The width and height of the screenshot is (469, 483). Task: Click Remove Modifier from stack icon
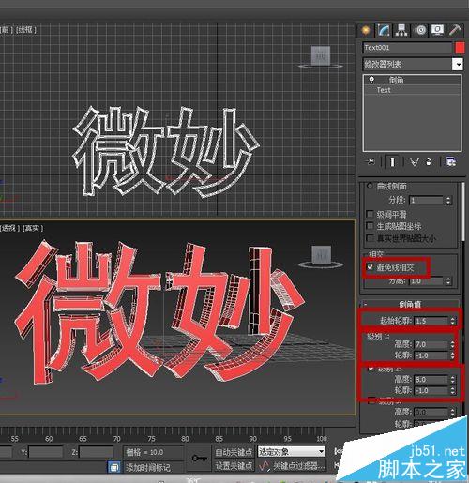(429, 162)
